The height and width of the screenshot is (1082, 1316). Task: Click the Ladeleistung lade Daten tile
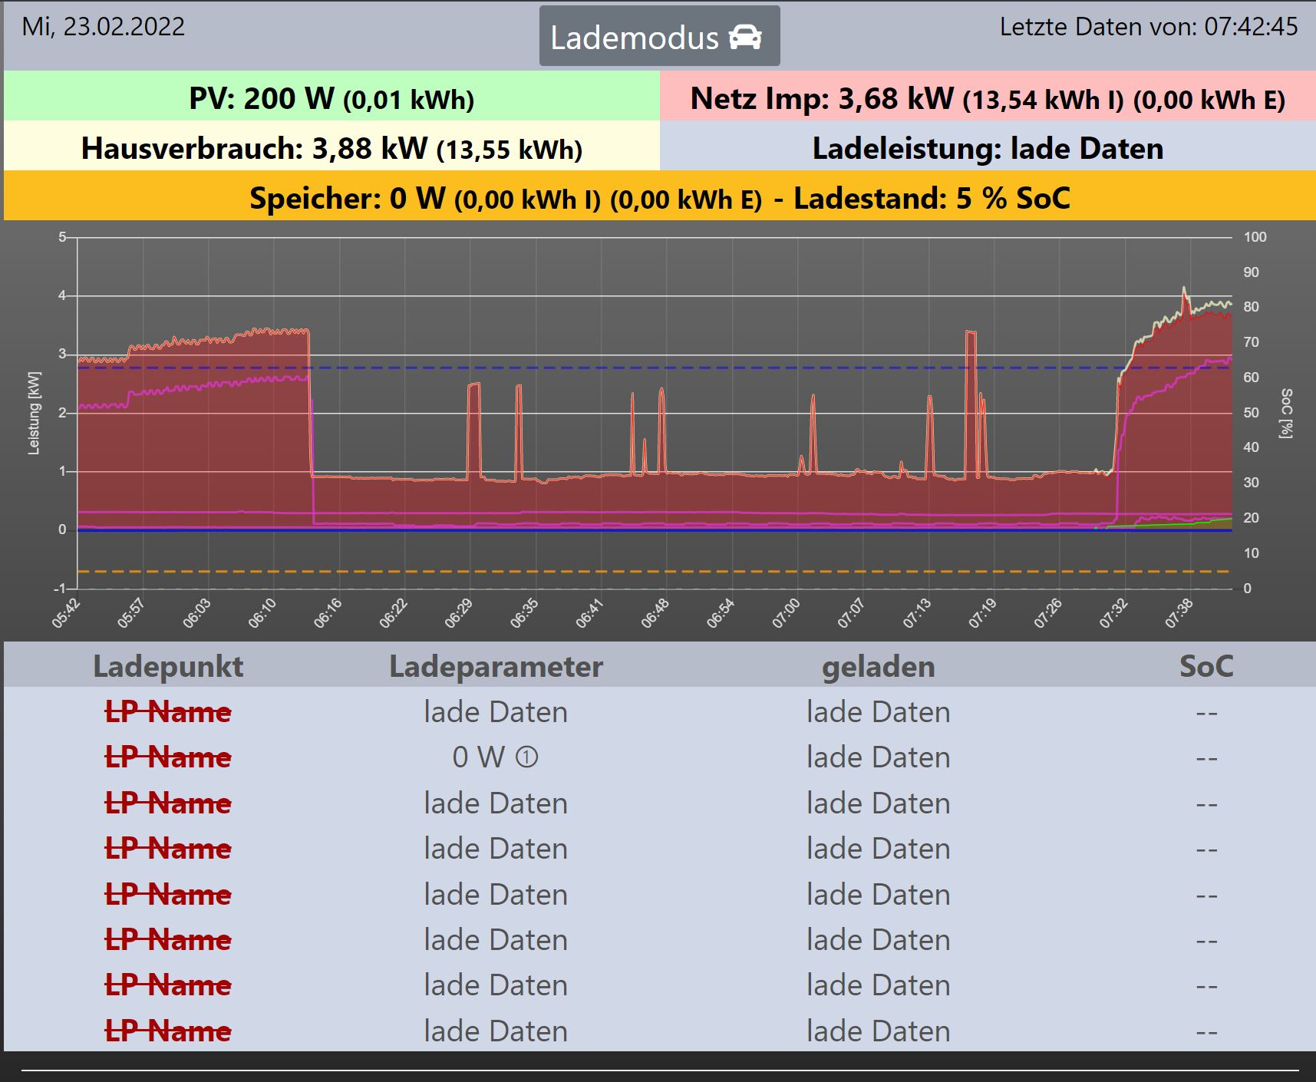(x=987, y=147)
